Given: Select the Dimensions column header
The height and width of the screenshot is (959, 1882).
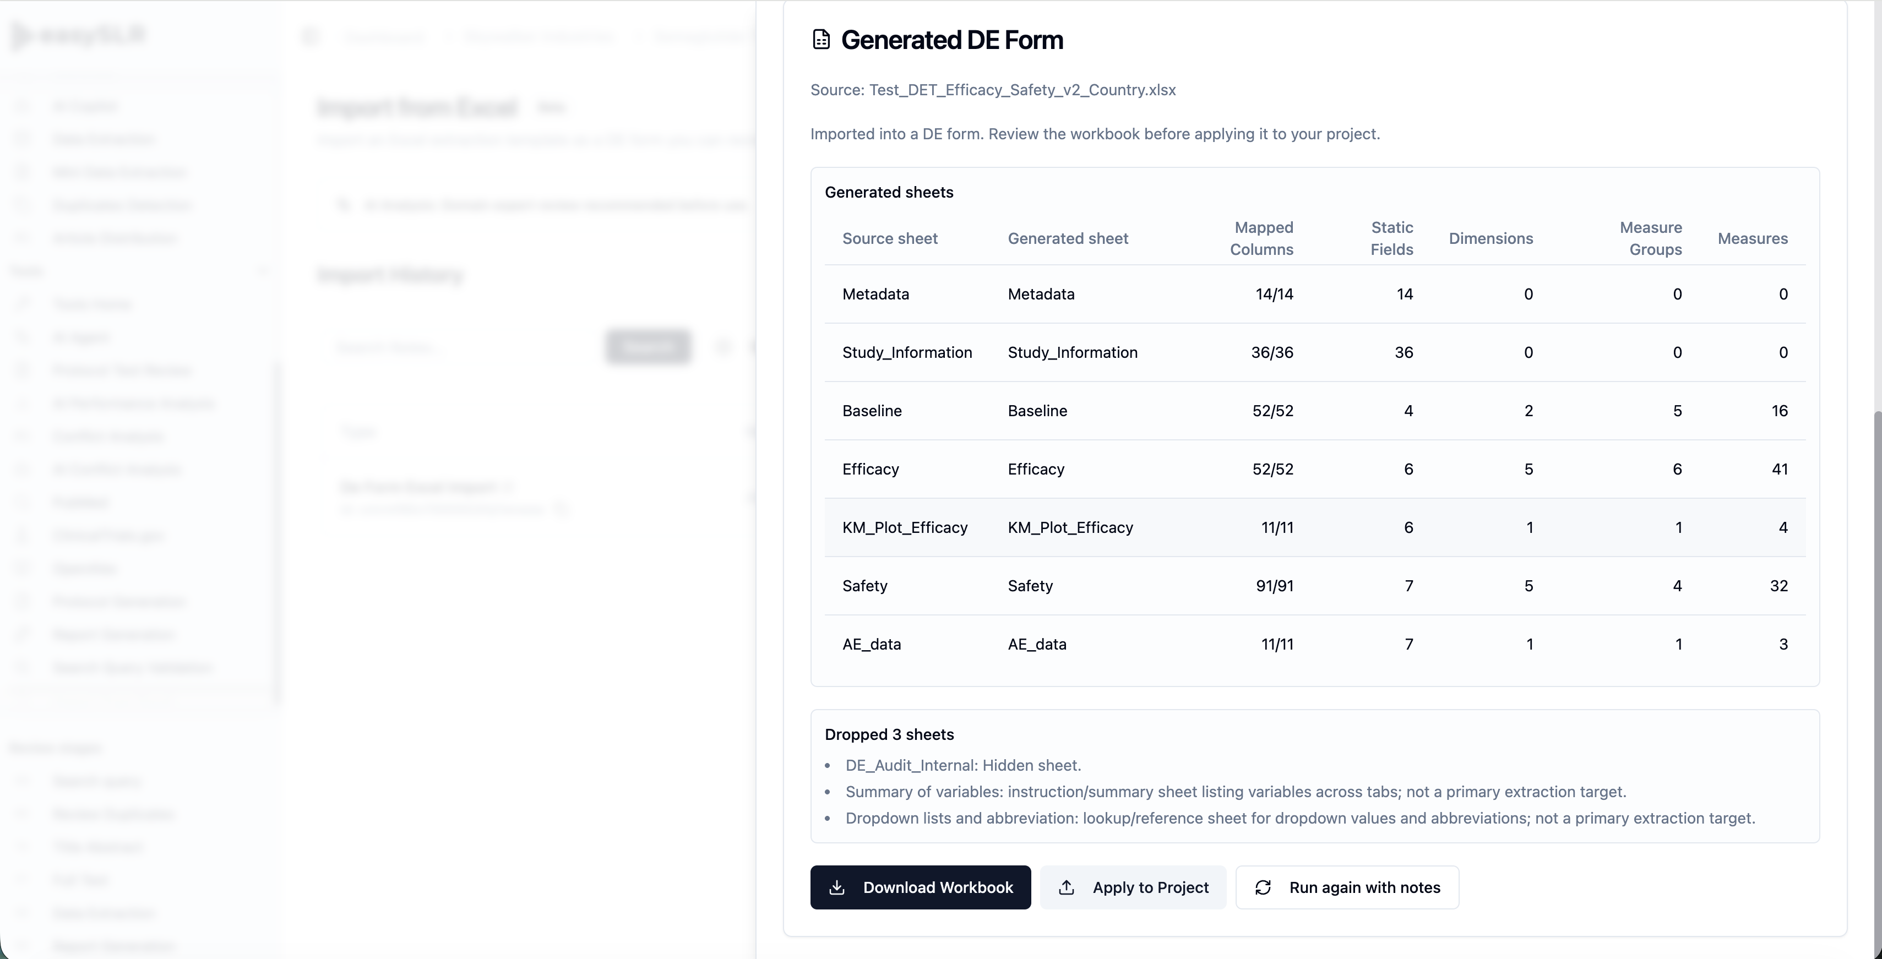Looking at the screenshot, I should pos(1491,238).
